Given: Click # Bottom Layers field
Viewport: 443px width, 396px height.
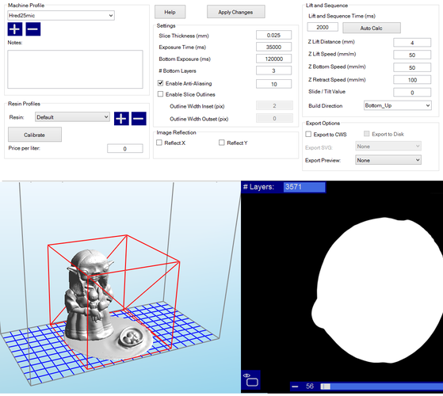Looking at the screenshot, I should point(273,70).
